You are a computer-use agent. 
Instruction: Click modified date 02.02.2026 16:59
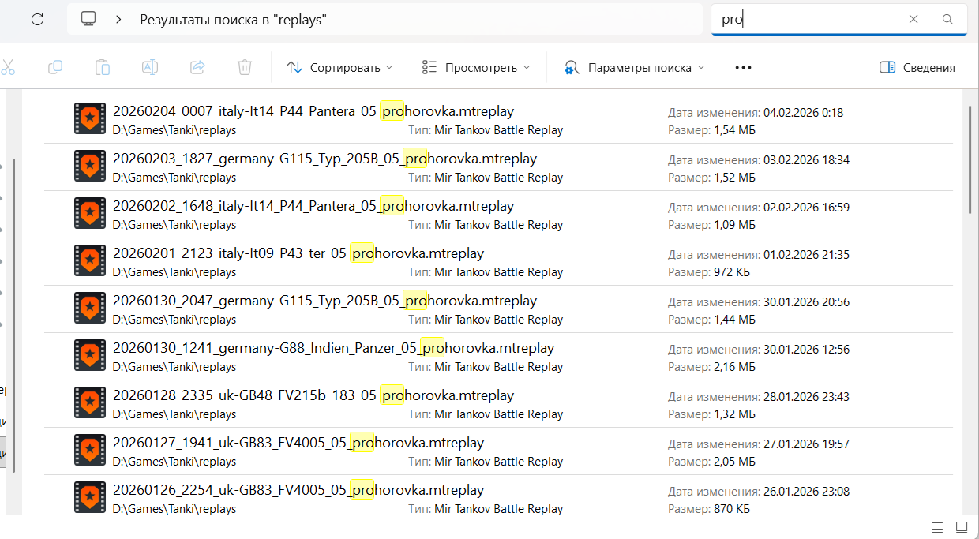click(807, 208)
